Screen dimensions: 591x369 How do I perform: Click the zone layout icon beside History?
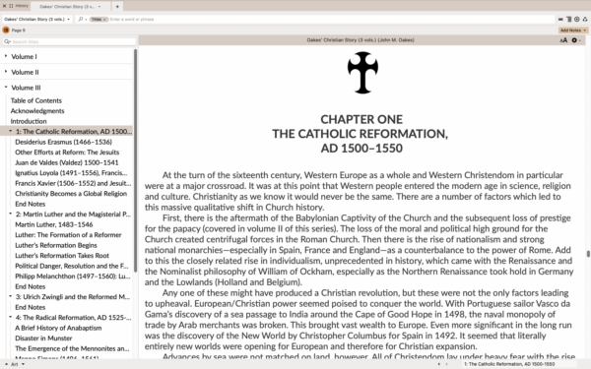click(11, 6)
